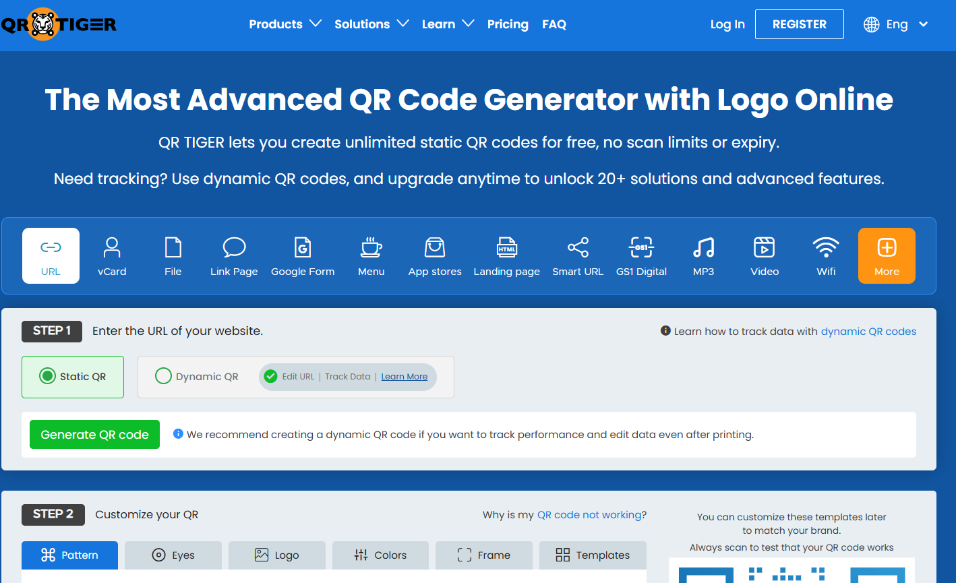Click the QR TIGER logo
This screenshot has height=583, width=956.
coord(59,25)
